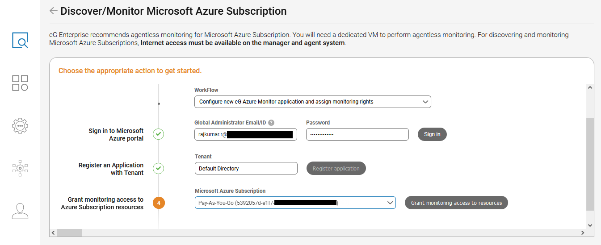Click the Register application button

tap(336, 169)
